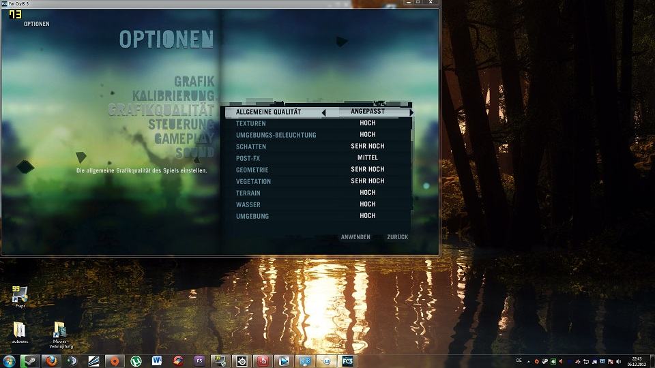
Task: Change the Post-FX Mittel setting
Action: click(368, 157)
